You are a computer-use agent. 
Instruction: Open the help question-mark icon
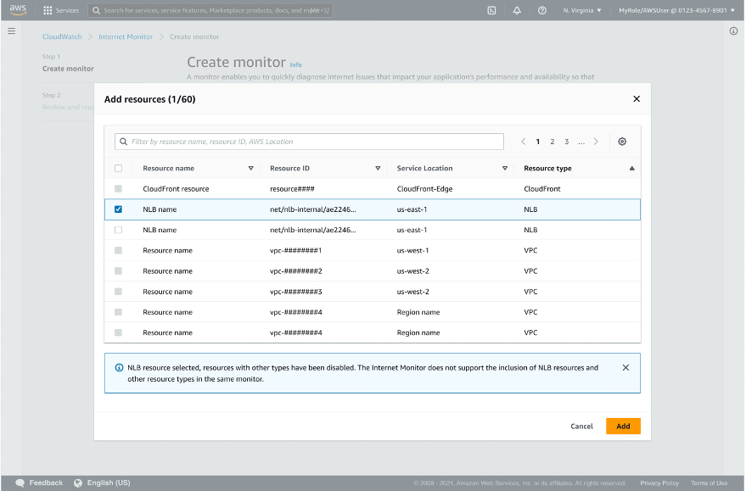click(x=541, y=11)
